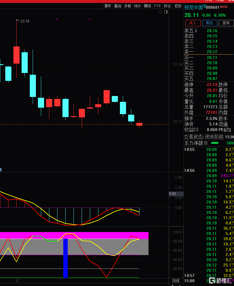Image resolution: width=234 pixels, height=286 pixels.
Task: Open the 主力净额 detail list icon
Action: pyautogui.click(x=206, y=143)
